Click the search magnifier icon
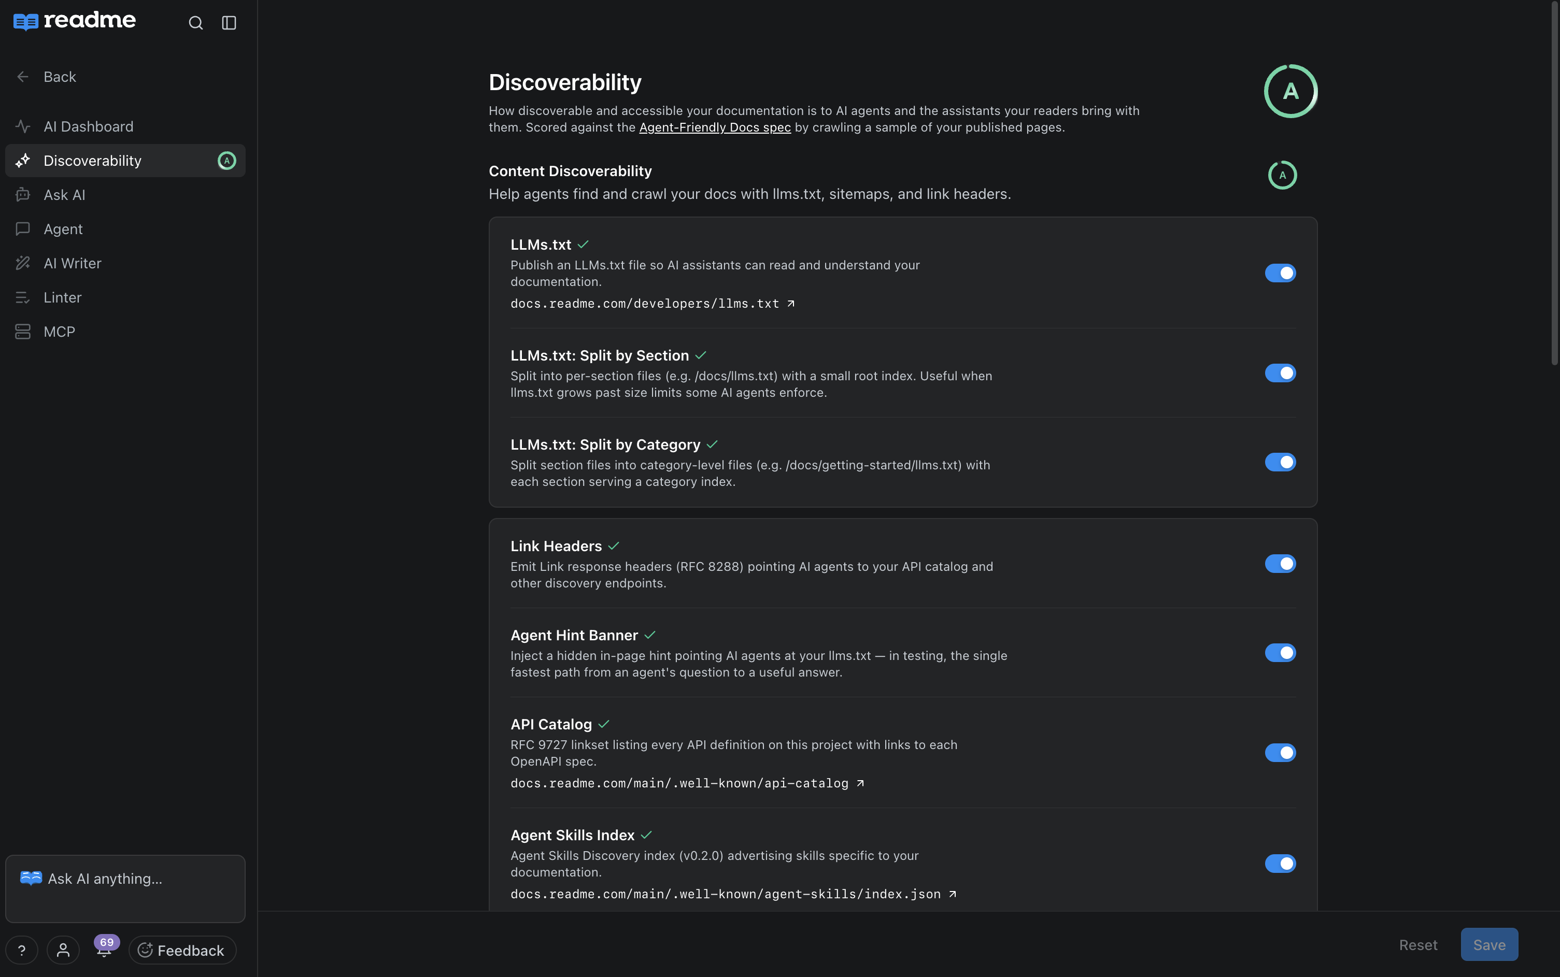Viewport: 1560px width, 977px height. tap(196, 23)
